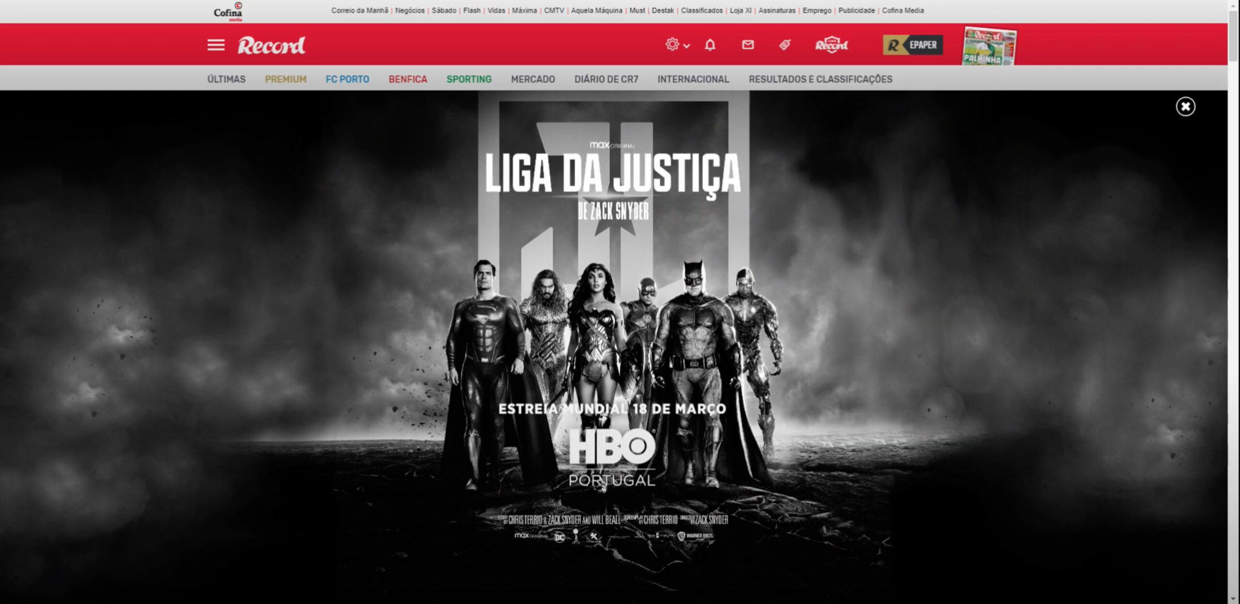This screenshot has height=604, width=1240.
Task: Visit Publicidade link
Action: click(x=857, y=10)
